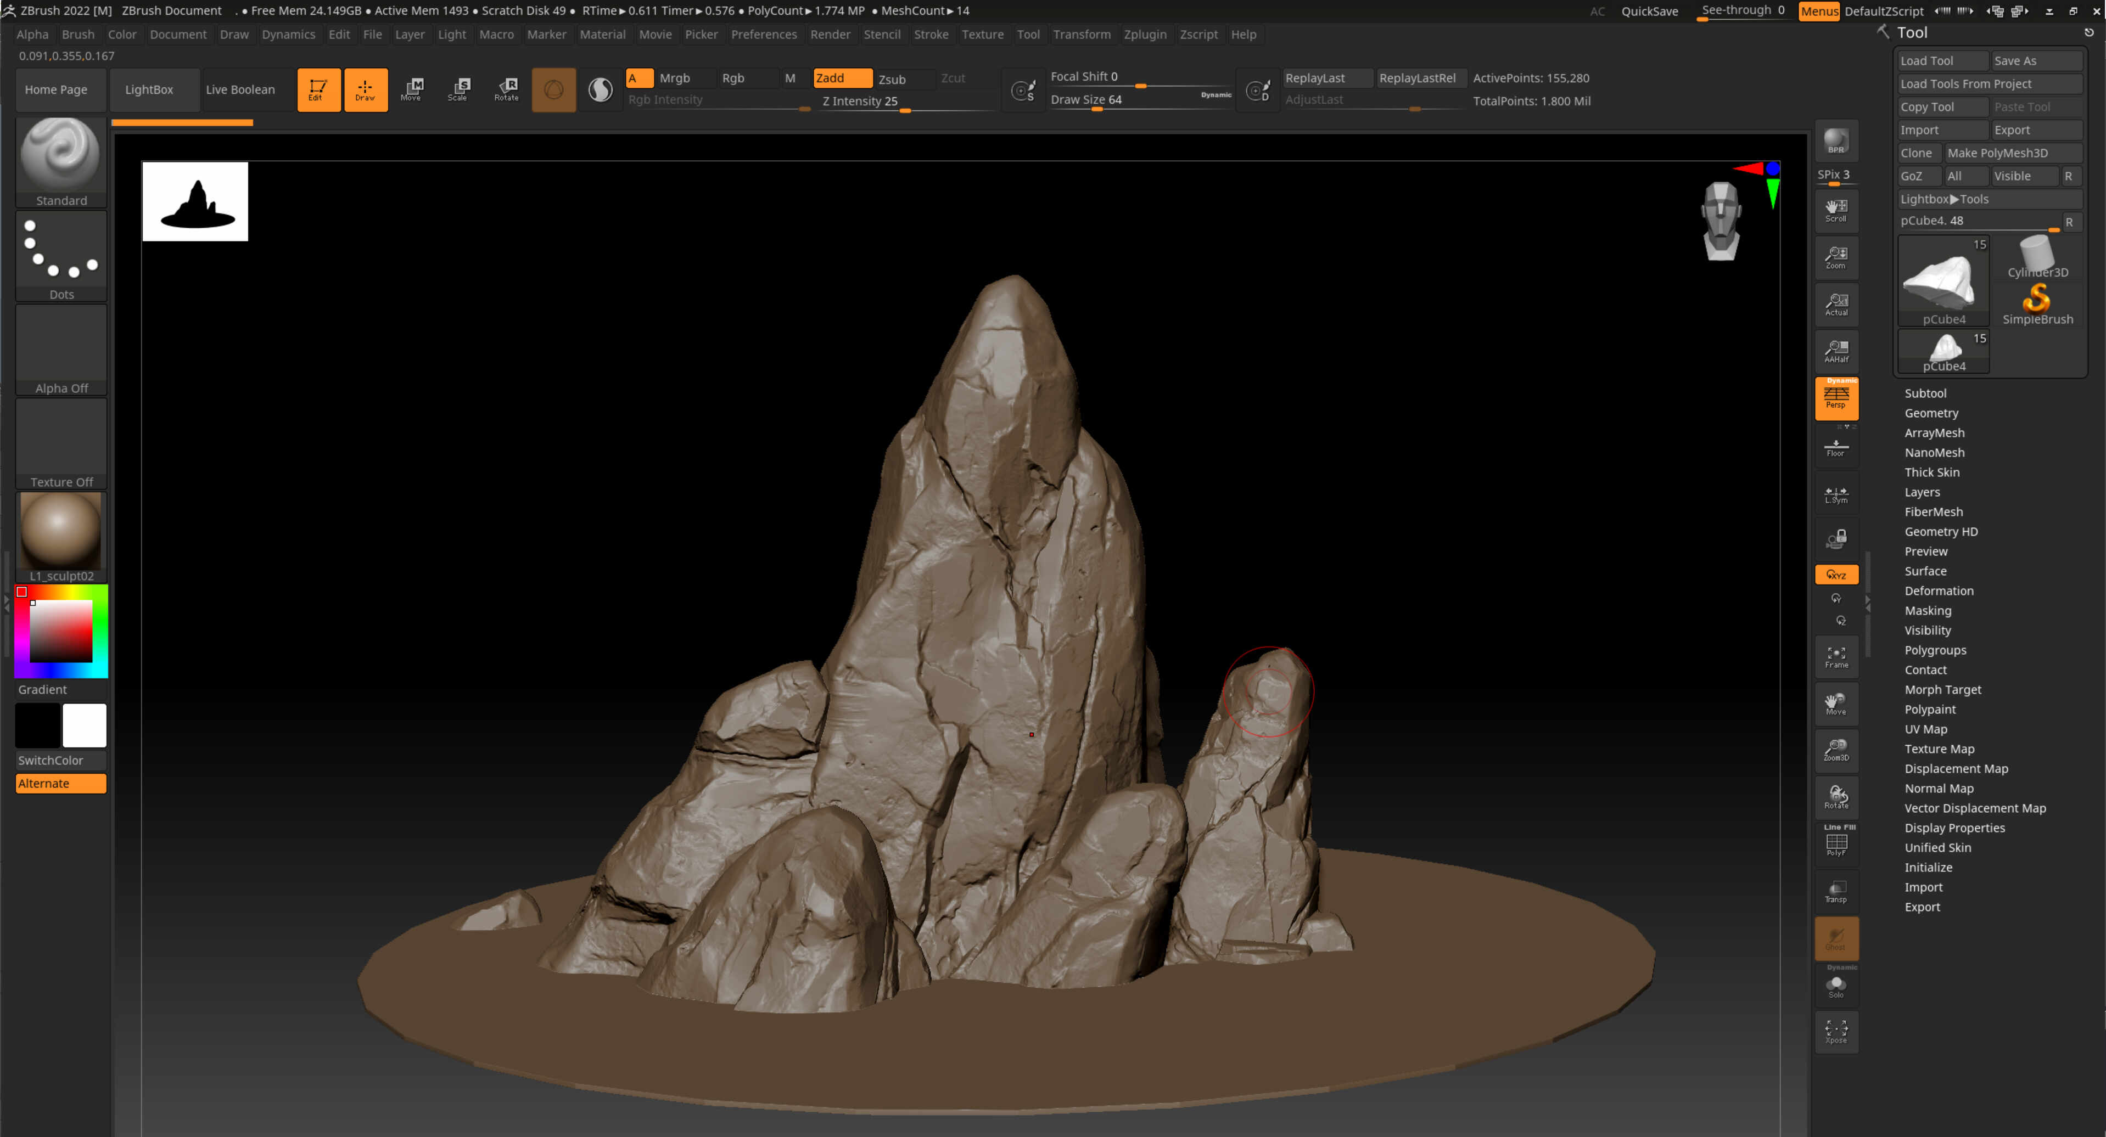Toggle the Persp perspective view

[x=1836, y=398]
